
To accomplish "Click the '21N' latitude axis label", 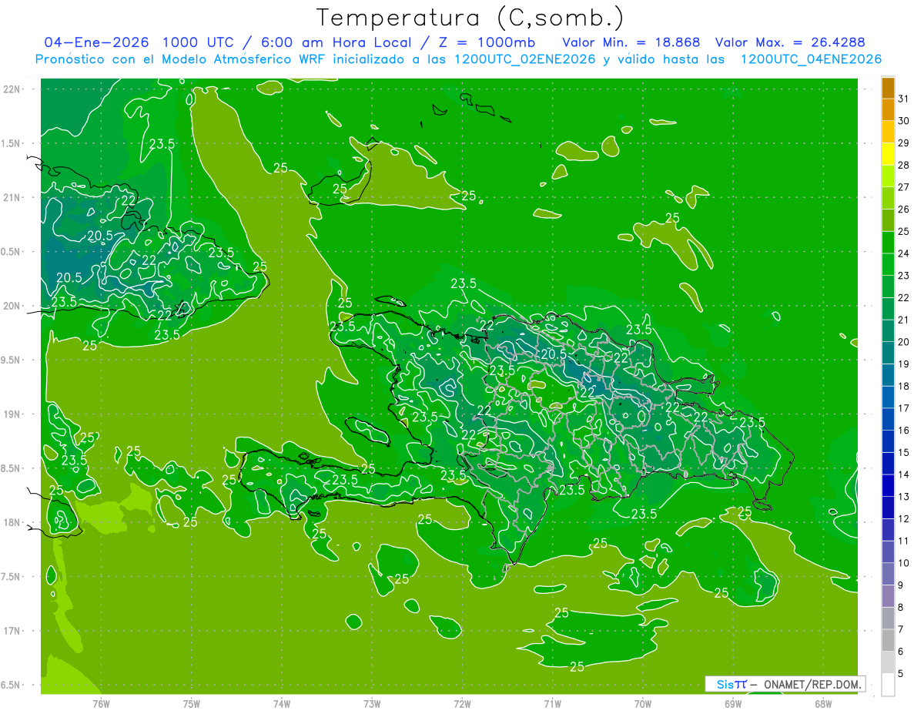I will 12,197.
